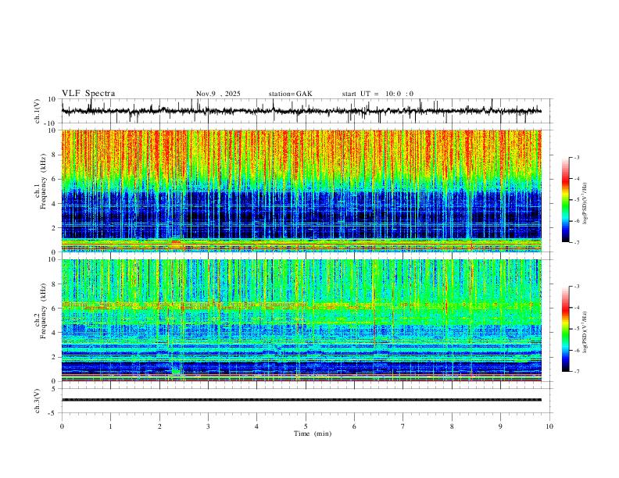Click the "Time (min)" axis title
Image resolution: width=619 pixels, height=478 pixels.
tap(313, 433)
